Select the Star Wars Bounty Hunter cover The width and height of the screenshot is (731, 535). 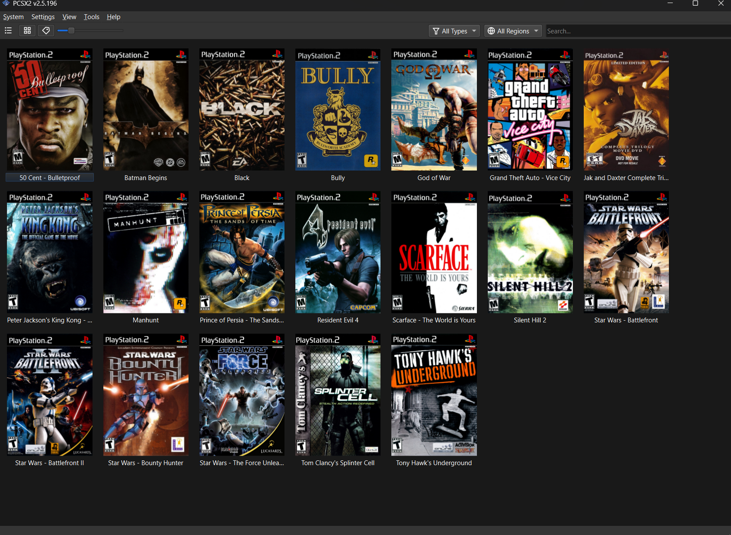click(x=146, y=395)
